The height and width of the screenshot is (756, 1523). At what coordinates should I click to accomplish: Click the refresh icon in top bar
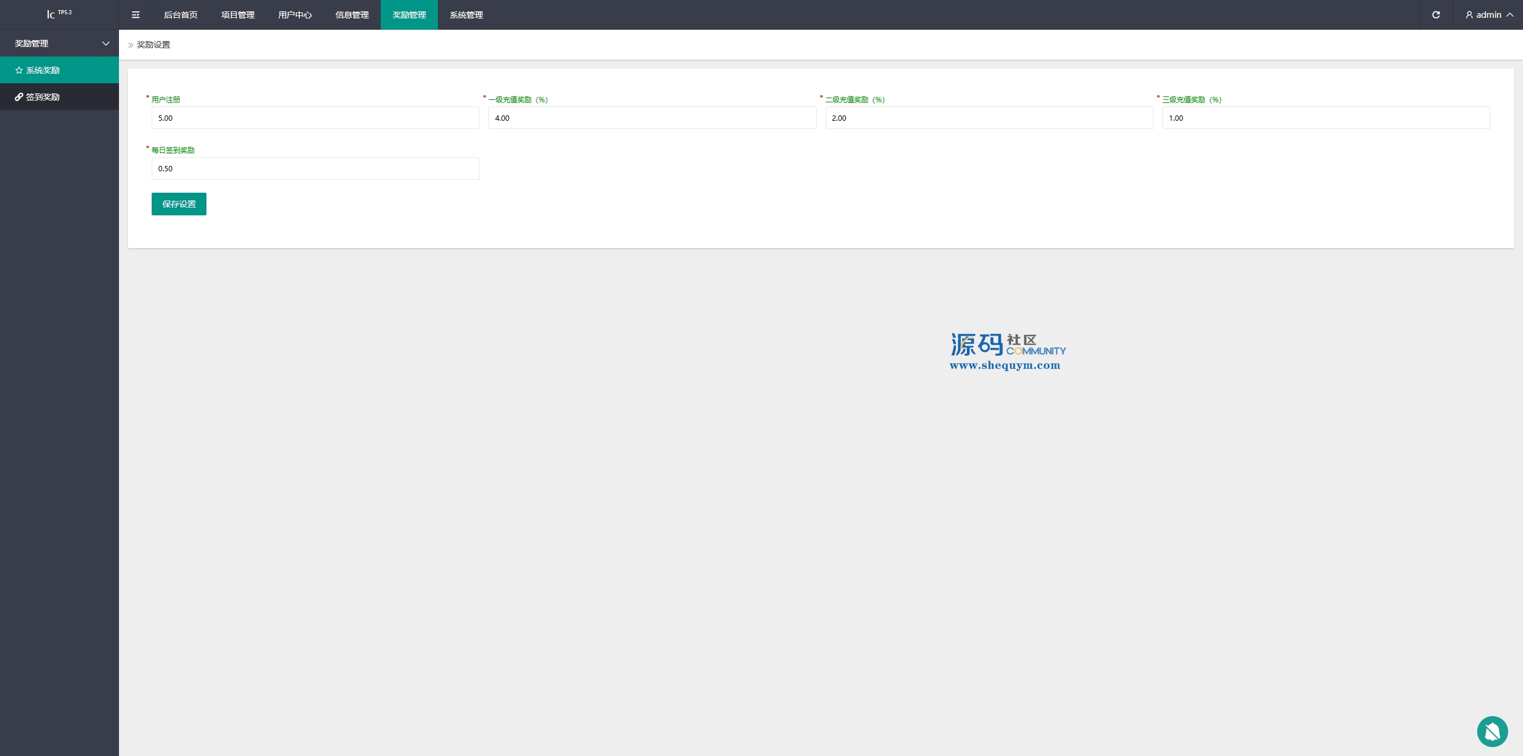[1436, 15]
